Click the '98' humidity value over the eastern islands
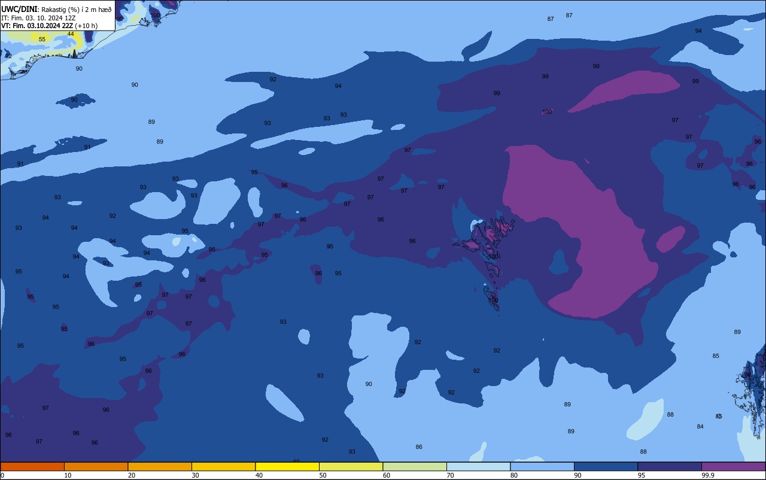This screenshot has height=480, width=766. point(747,375)
